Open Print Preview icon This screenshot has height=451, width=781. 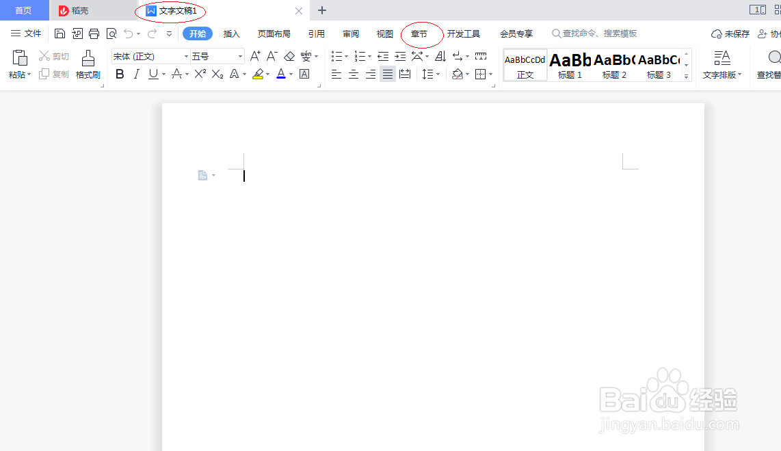tap(111, 34)
